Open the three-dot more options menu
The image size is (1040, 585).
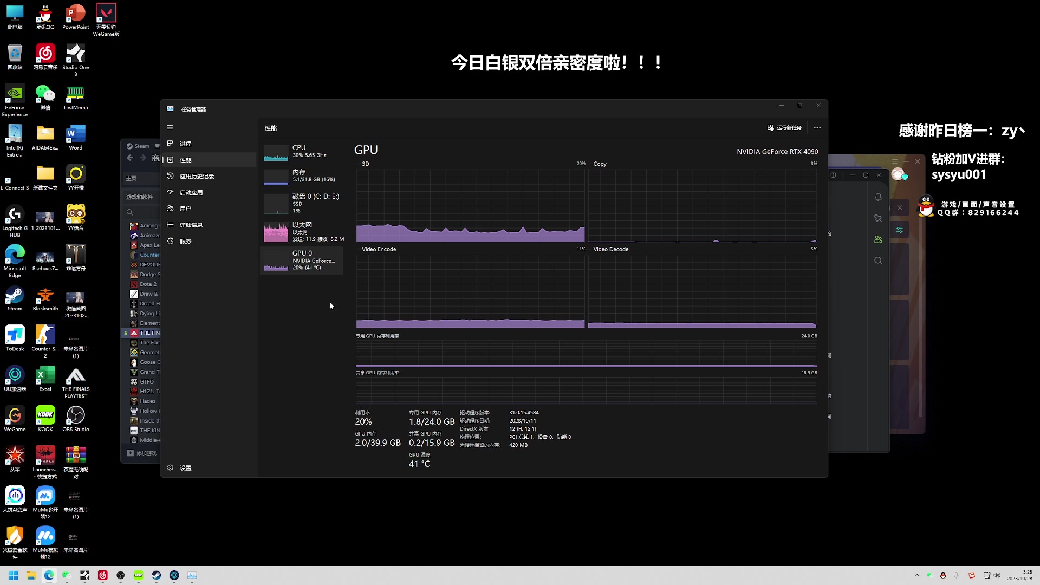click(x=817, y=128)
